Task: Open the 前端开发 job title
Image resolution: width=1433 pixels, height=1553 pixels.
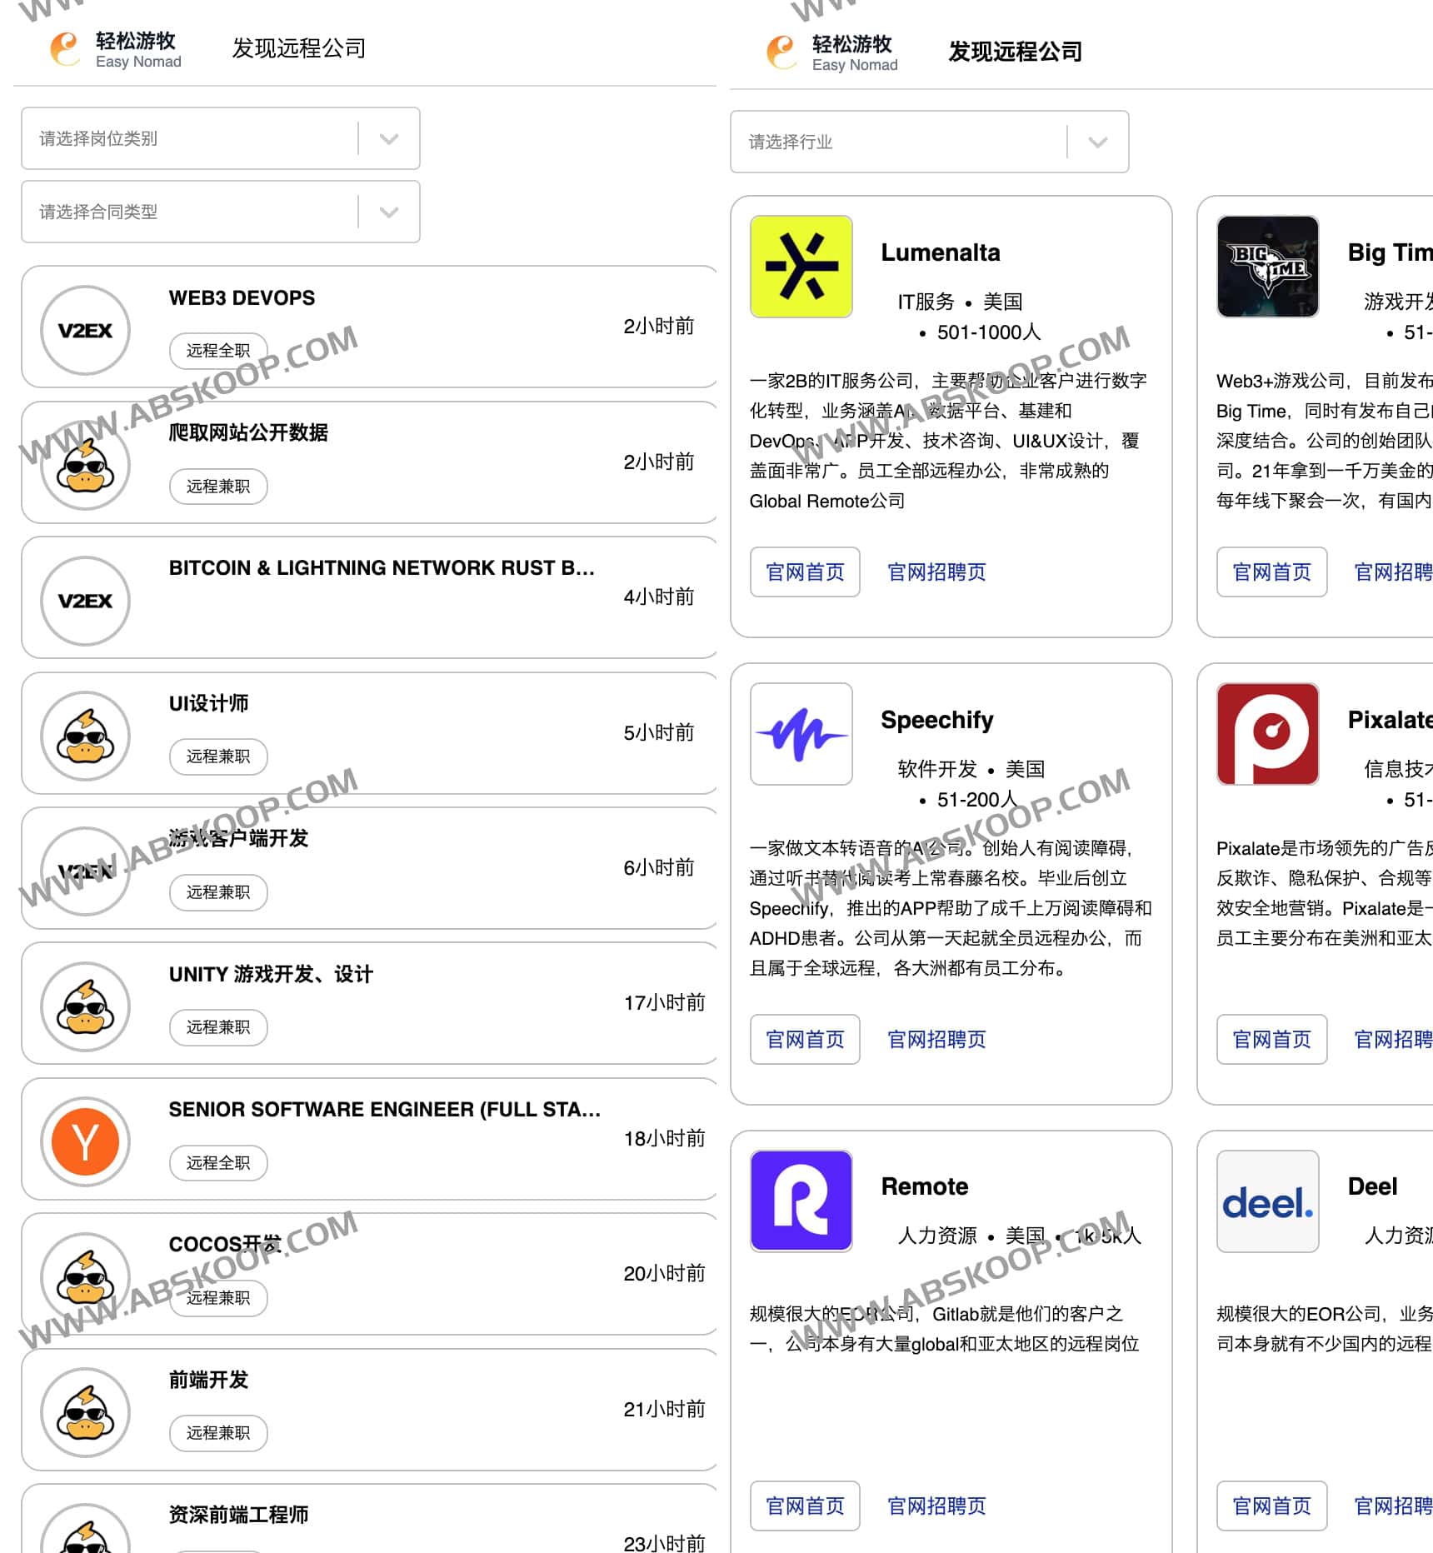Action: pyautogui.click(x=208, y=1380)
